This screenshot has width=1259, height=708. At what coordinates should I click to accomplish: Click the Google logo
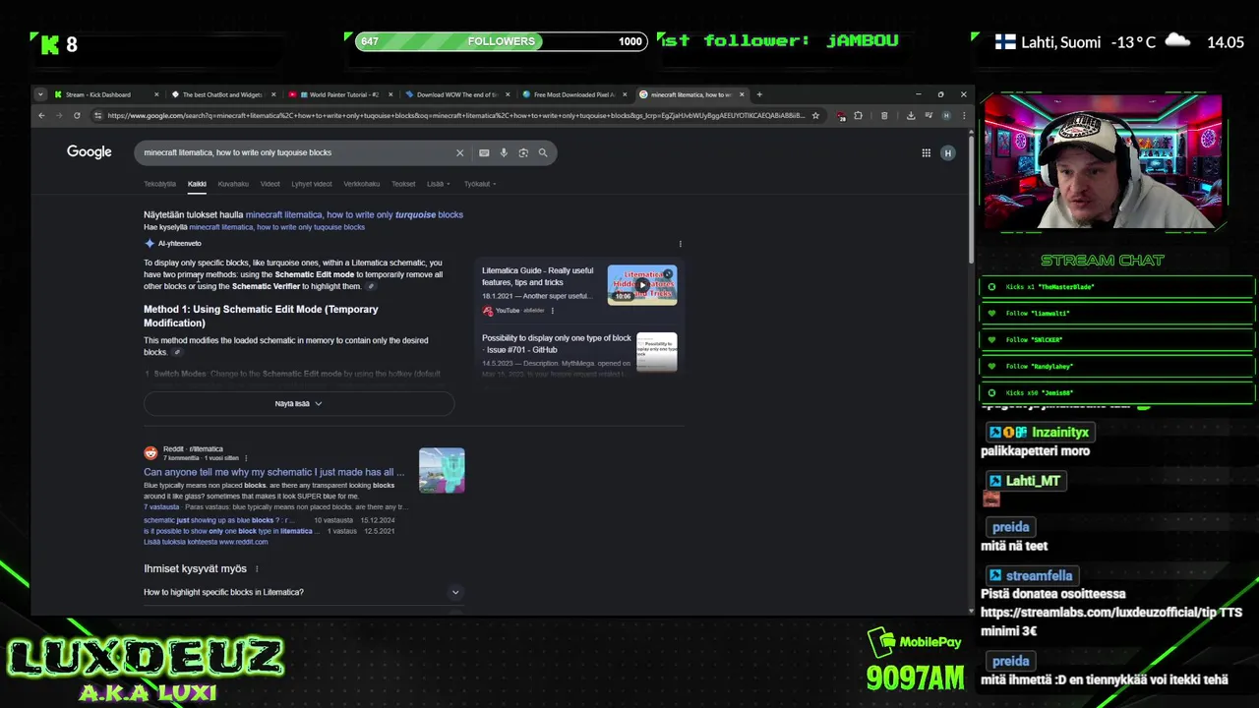click(x=90, y=151)
